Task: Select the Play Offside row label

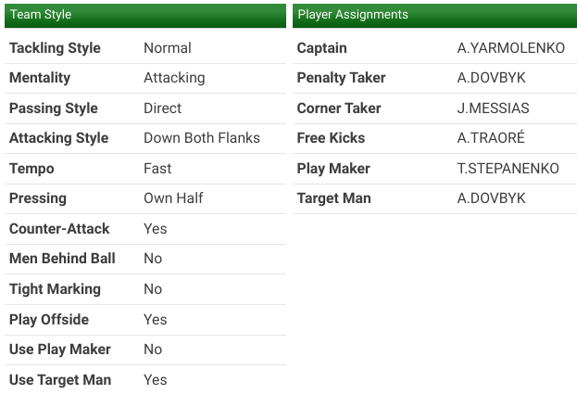Action: (x=49, y=320)
